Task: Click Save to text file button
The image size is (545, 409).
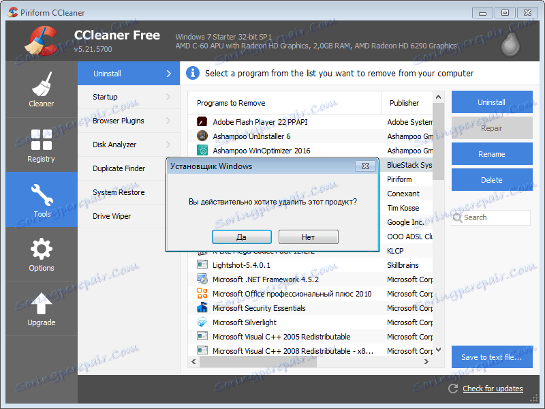Action: (x=492, y=357)
